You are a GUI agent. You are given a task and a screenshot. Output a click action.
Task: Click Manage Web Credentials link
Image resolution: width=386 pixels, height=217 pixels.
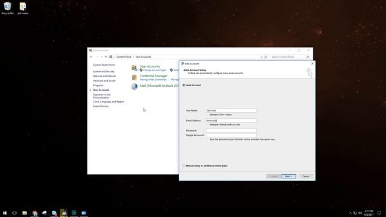[153, 80]
